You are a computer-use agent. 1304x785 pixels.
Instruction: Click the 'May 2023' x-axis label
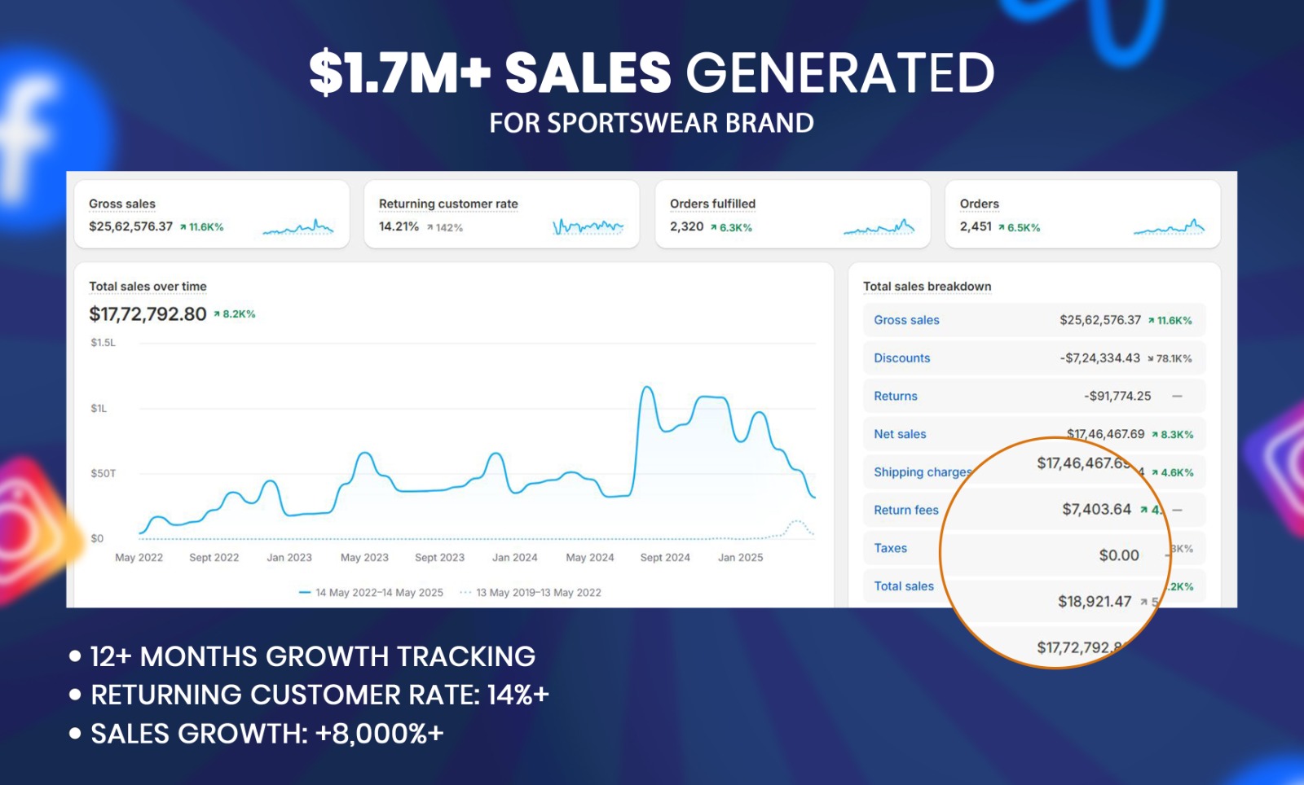click(364, 558)
